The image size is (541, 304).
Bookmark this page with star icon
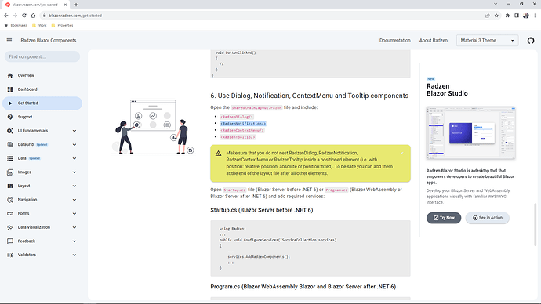[x=496, y=16]
